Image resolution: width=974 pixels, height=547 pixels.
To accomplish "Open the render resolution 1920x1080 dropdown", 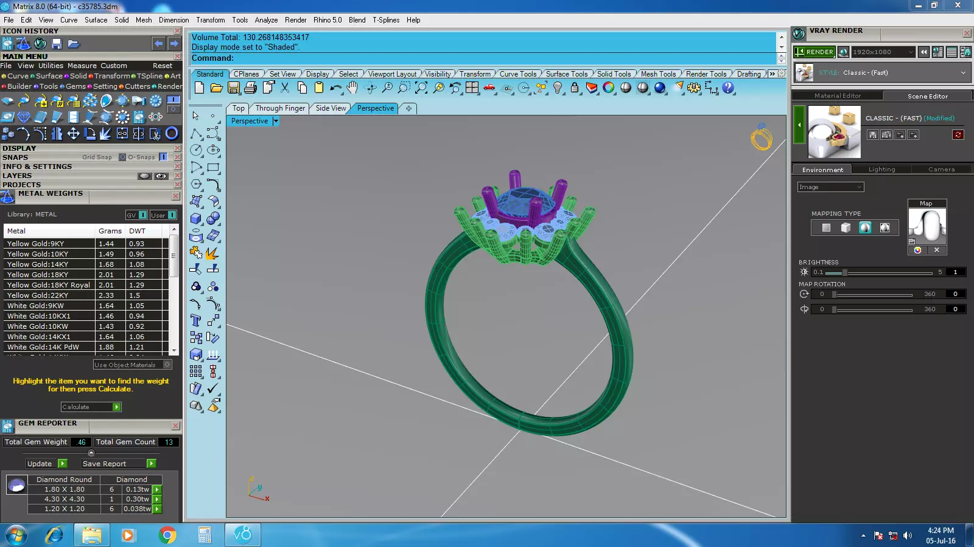I will coord(883,52).
